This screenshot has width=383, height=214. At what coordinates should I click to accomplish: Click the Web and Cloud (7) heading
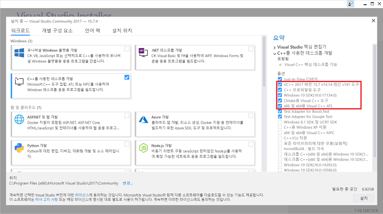[26, 107]
